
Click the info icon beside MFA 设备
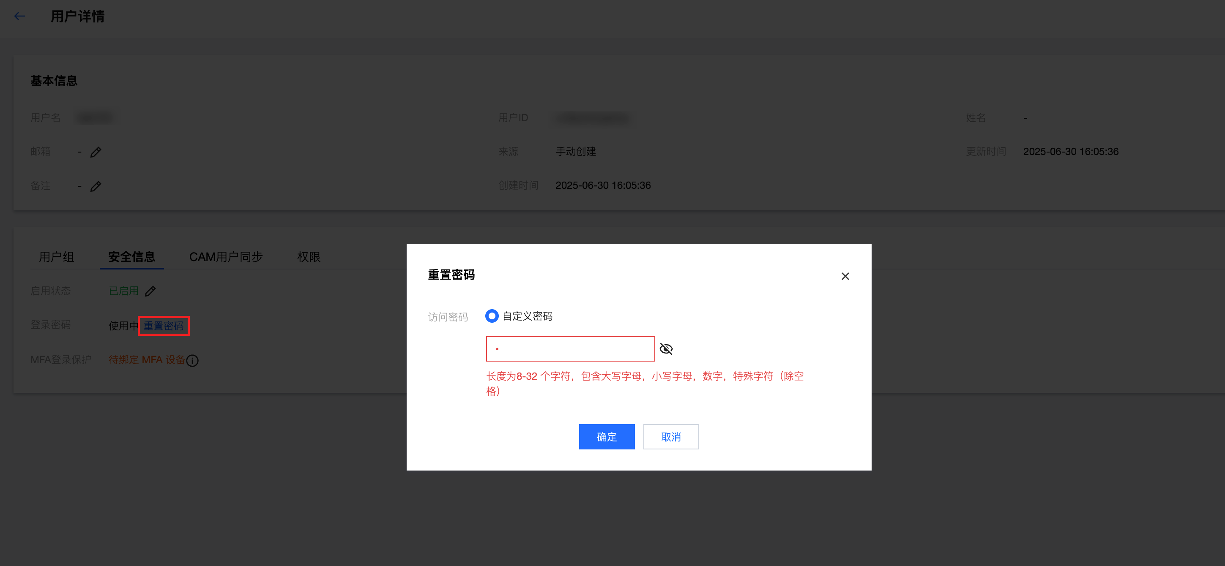coord(193,361)
